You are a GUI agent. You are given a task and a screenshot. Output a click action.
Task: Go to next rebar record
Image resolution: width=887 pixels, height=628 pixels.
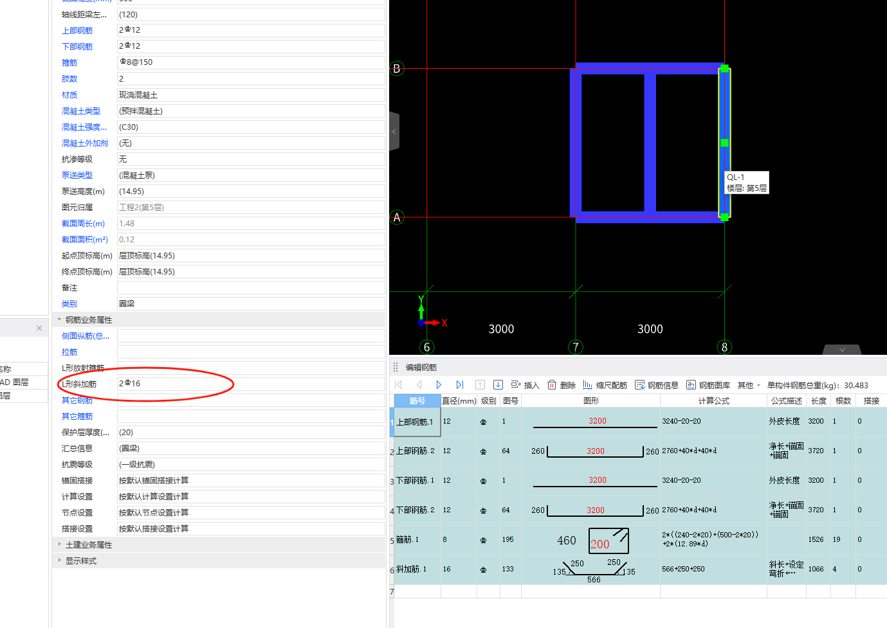pyautogui.click(x=439, y=384)
